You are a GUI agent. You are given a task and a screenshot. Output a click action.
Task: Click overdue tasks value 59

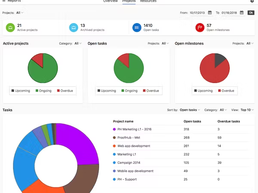(219, 138)
